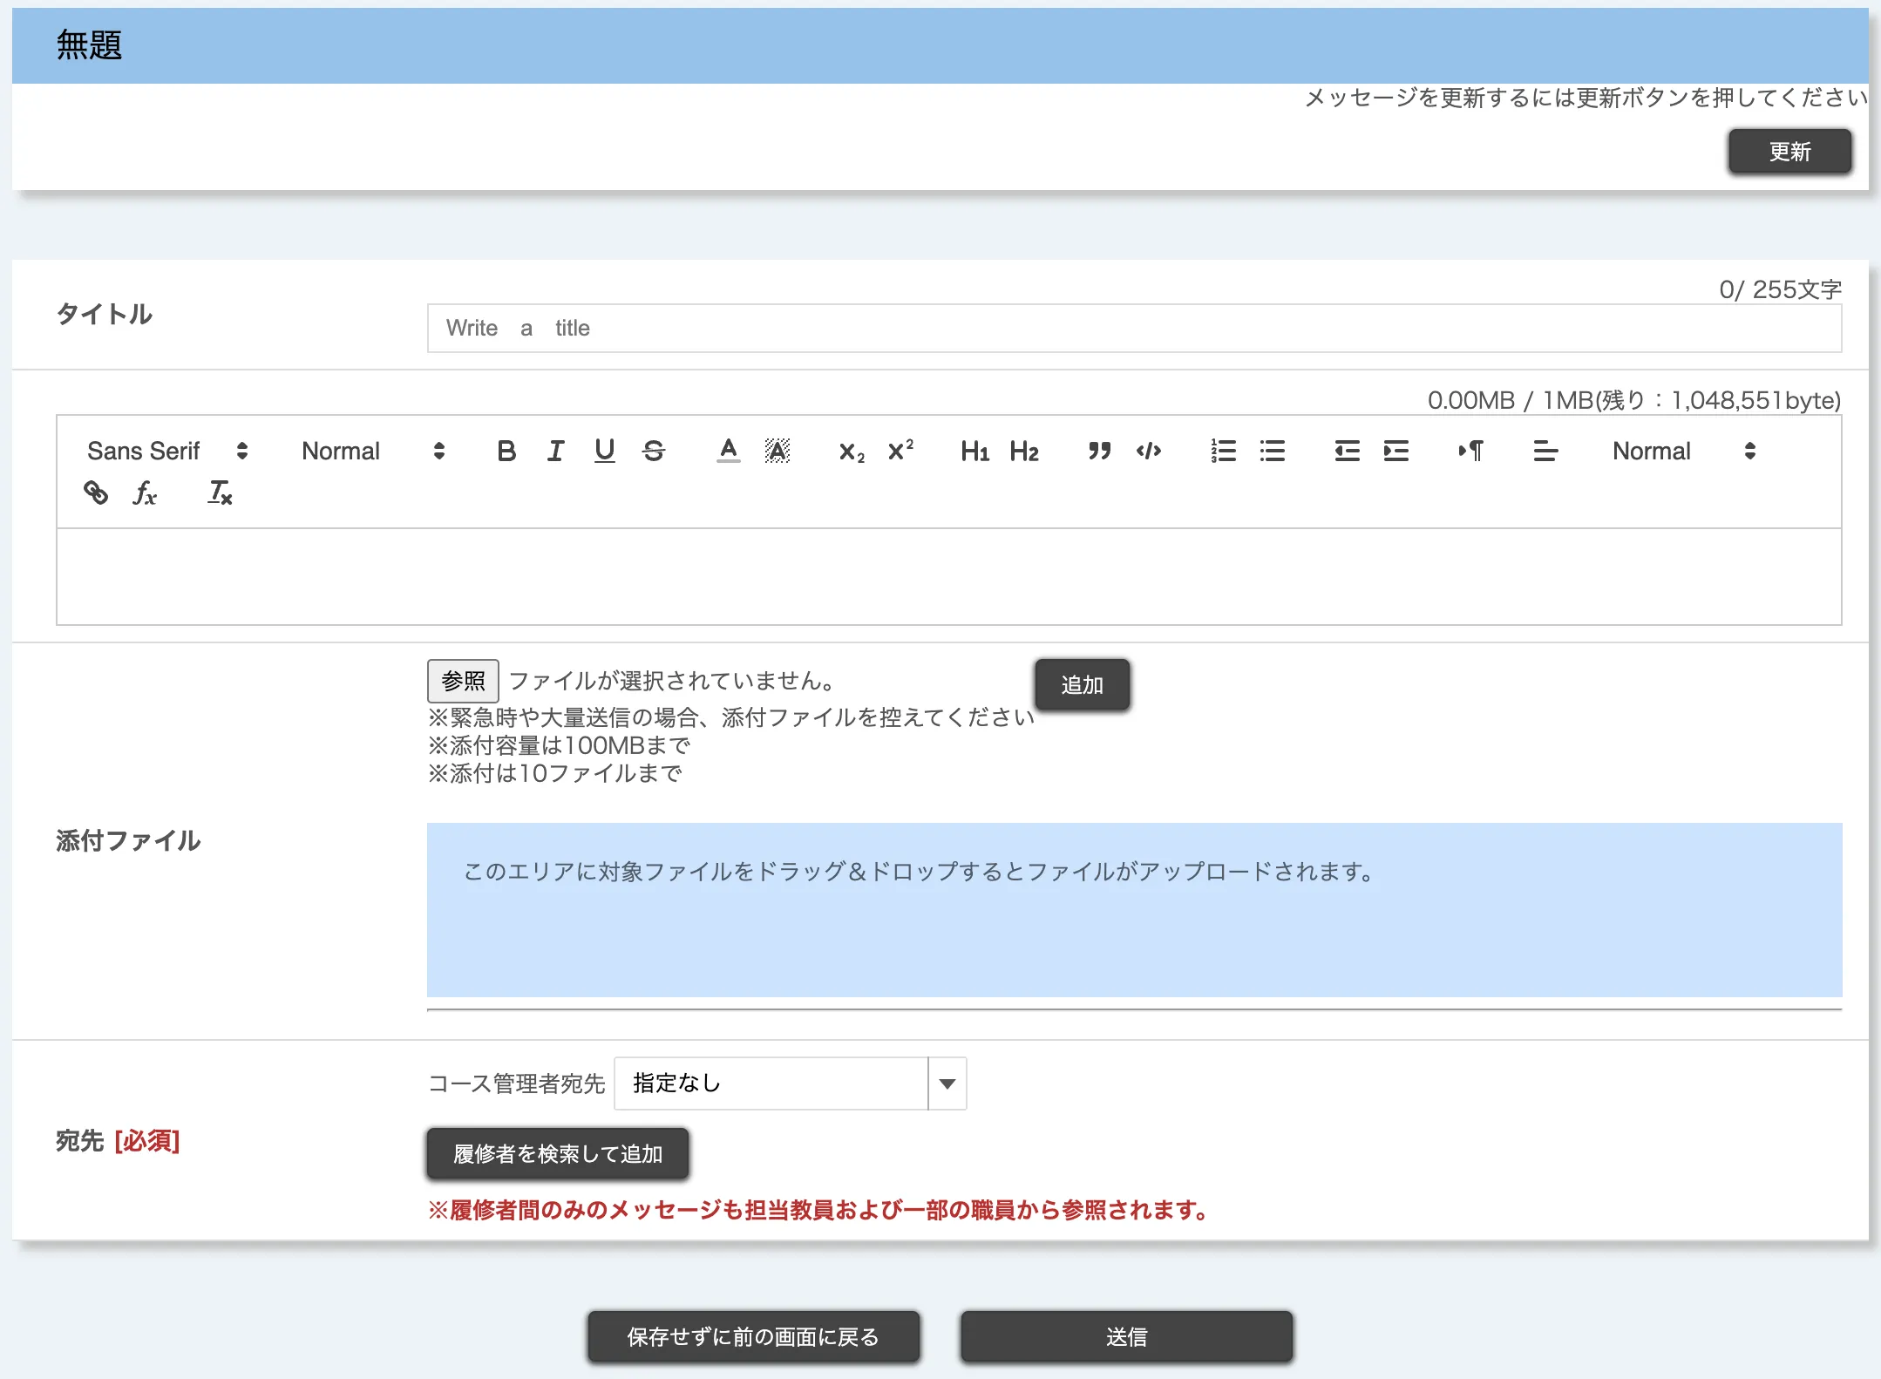The height and width of the screenshot is (1379, 1881).
Task: Toggle right-to-left text direction
Action: 1470,451
